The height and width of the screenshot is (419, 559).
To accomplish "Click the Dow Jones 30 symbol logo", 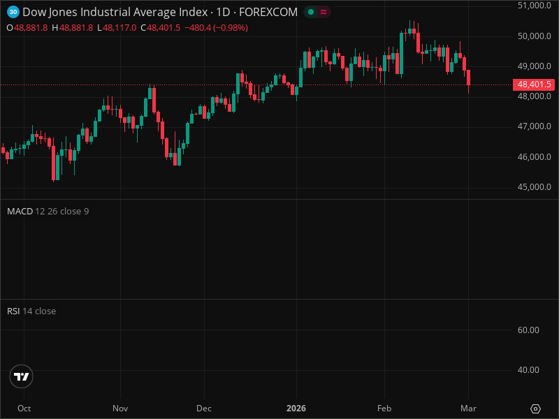I will pyautogui.click(x=13, y=12).
